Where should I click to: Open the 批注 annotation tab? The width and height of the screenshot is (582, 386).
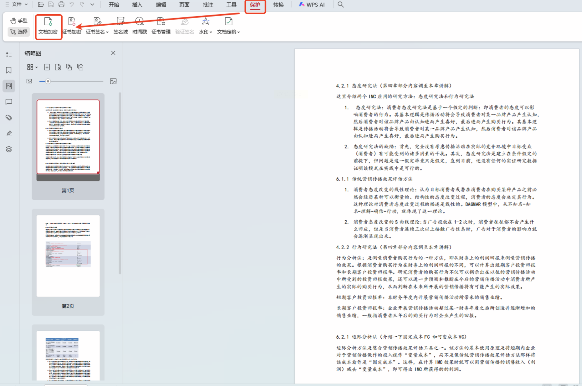208,5
